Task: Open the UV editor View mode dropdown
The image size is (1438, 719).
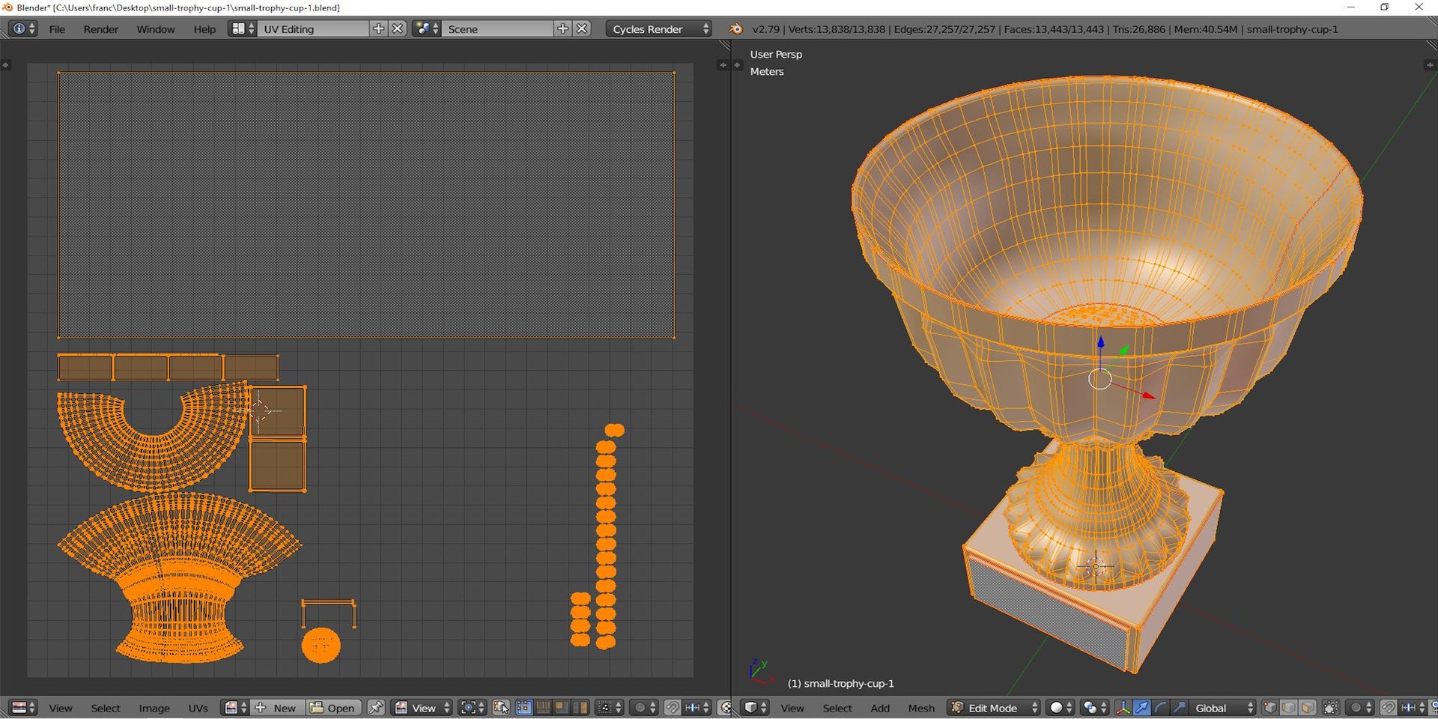Action: tap(422, 708)
